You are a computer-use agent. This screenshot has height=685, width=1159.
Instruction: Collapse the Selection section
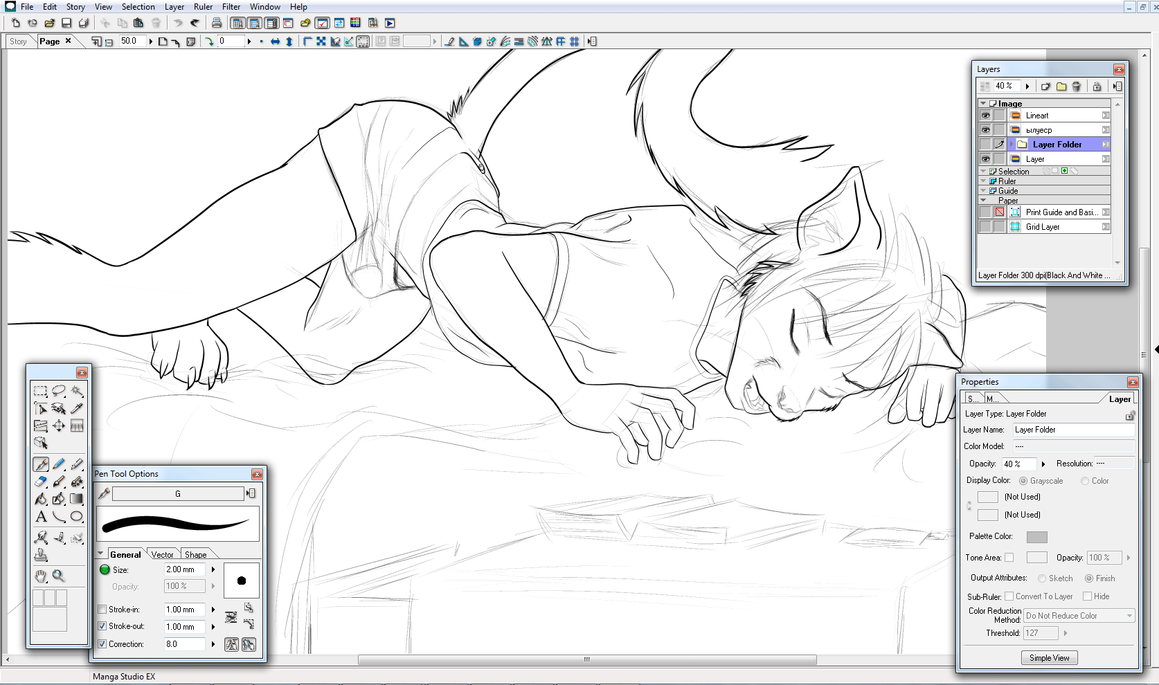click(x=983, y=171)
